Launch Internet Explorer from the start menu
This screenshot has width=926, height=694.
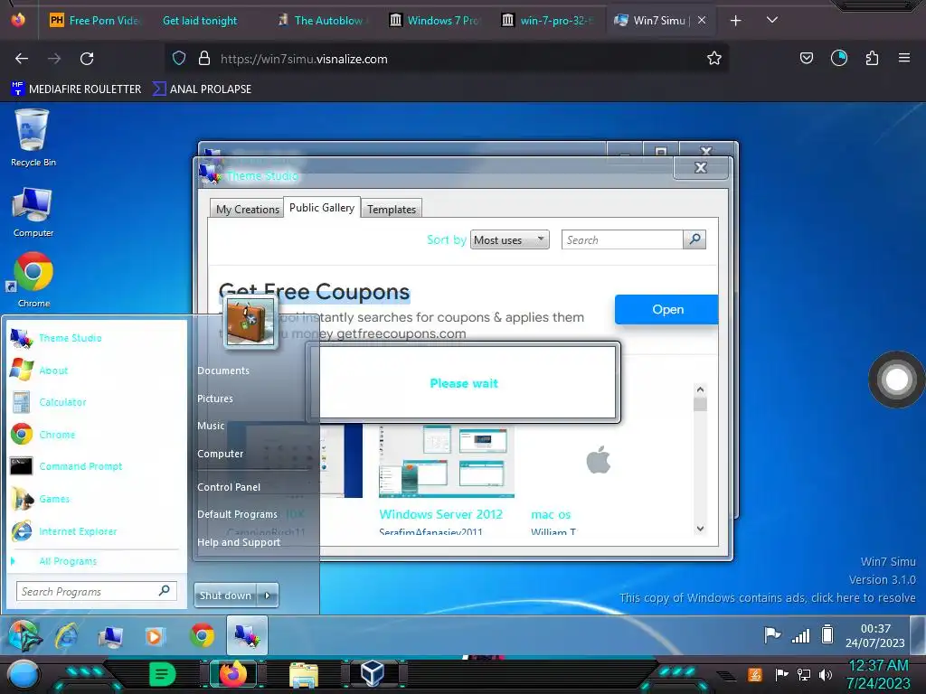(x=78, y=531)
